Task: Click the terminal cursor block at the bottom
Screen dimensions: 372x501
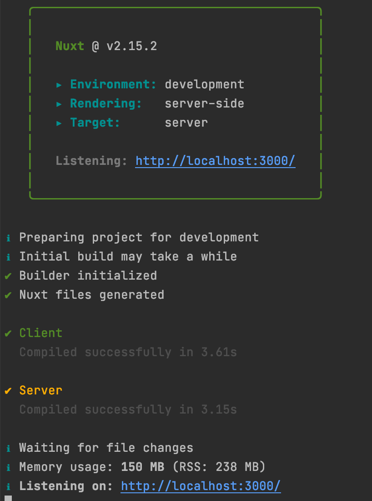Action: [8, 498]
